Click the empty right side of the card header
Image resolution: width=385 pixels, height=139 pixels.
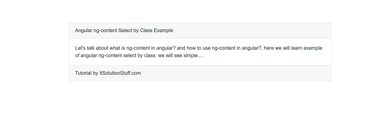[x=263, y=31]
